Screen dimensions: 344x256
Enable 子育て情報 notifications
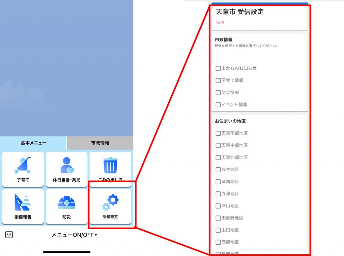coord(218,80)
